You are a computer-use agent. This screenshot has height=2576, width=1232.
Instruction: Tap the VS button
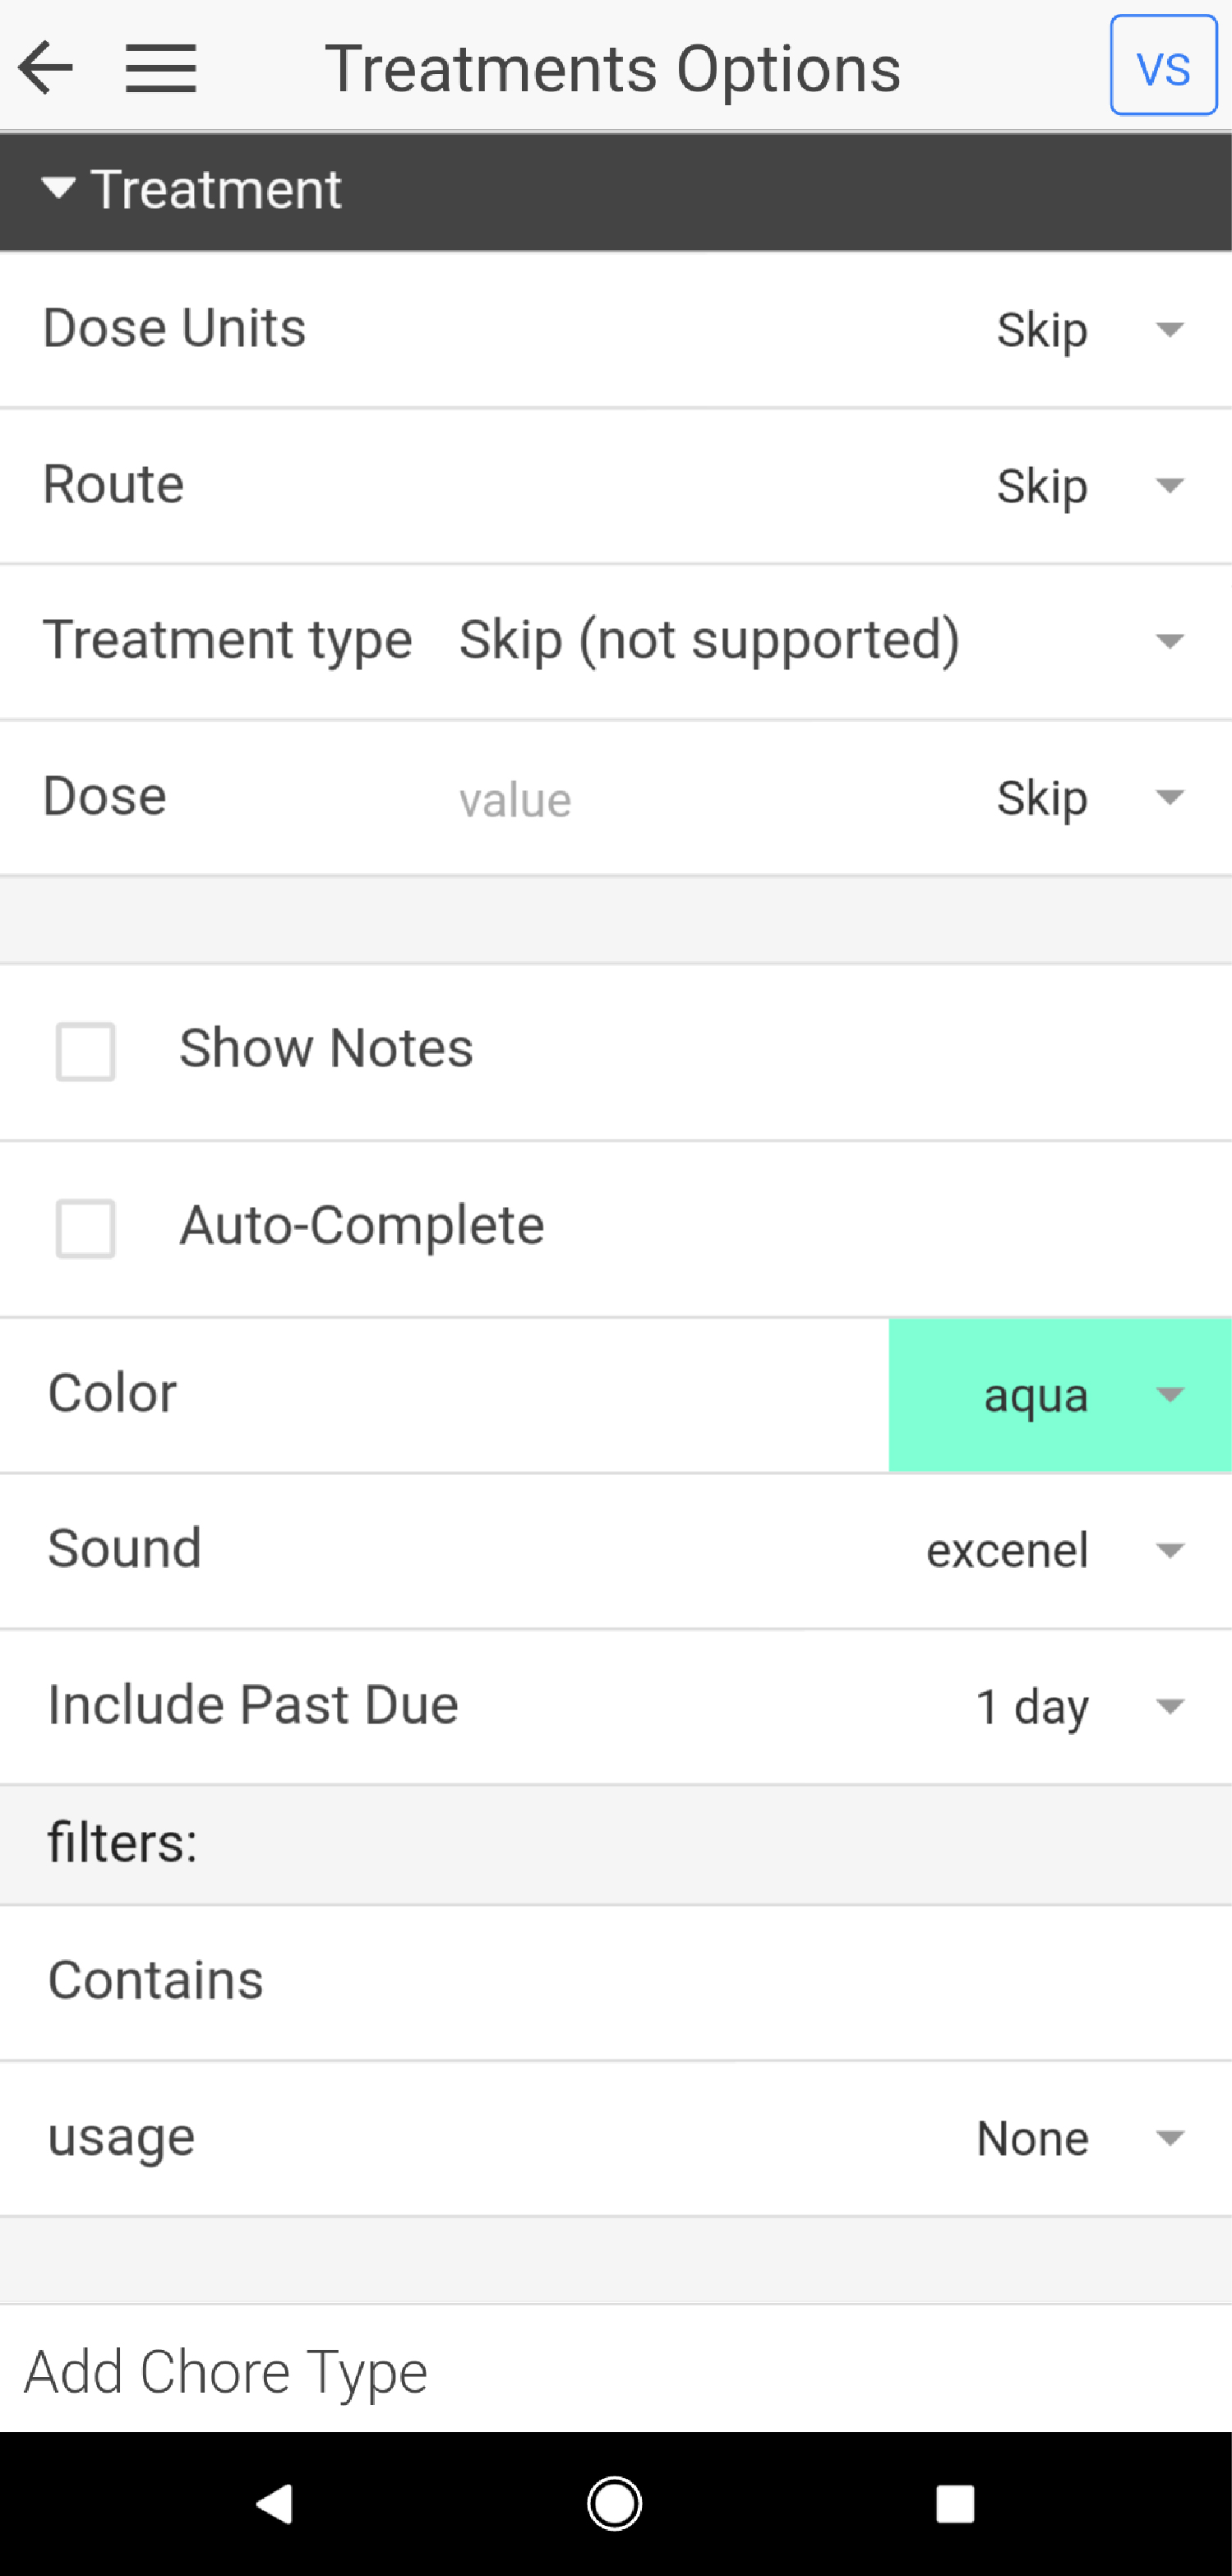tap(1163, 66)
